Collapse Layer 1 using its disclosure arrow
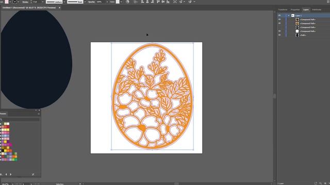This screenshot has width=330, height=185. tap(289, 15)
